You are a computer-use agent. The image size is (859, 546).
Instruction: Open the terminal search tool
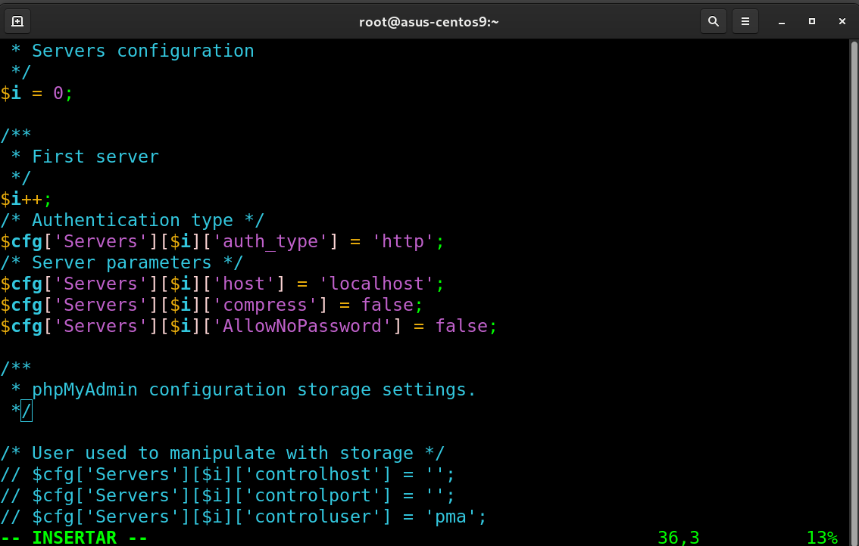[x=713, y=21]
